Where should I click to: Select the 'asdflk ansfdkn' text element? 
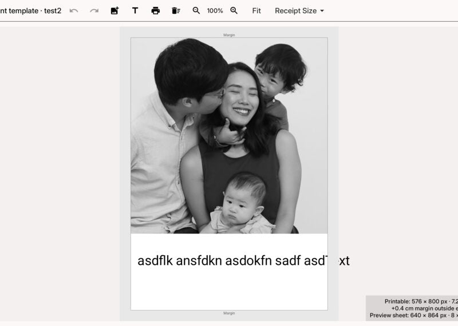[x=243, y=260]
